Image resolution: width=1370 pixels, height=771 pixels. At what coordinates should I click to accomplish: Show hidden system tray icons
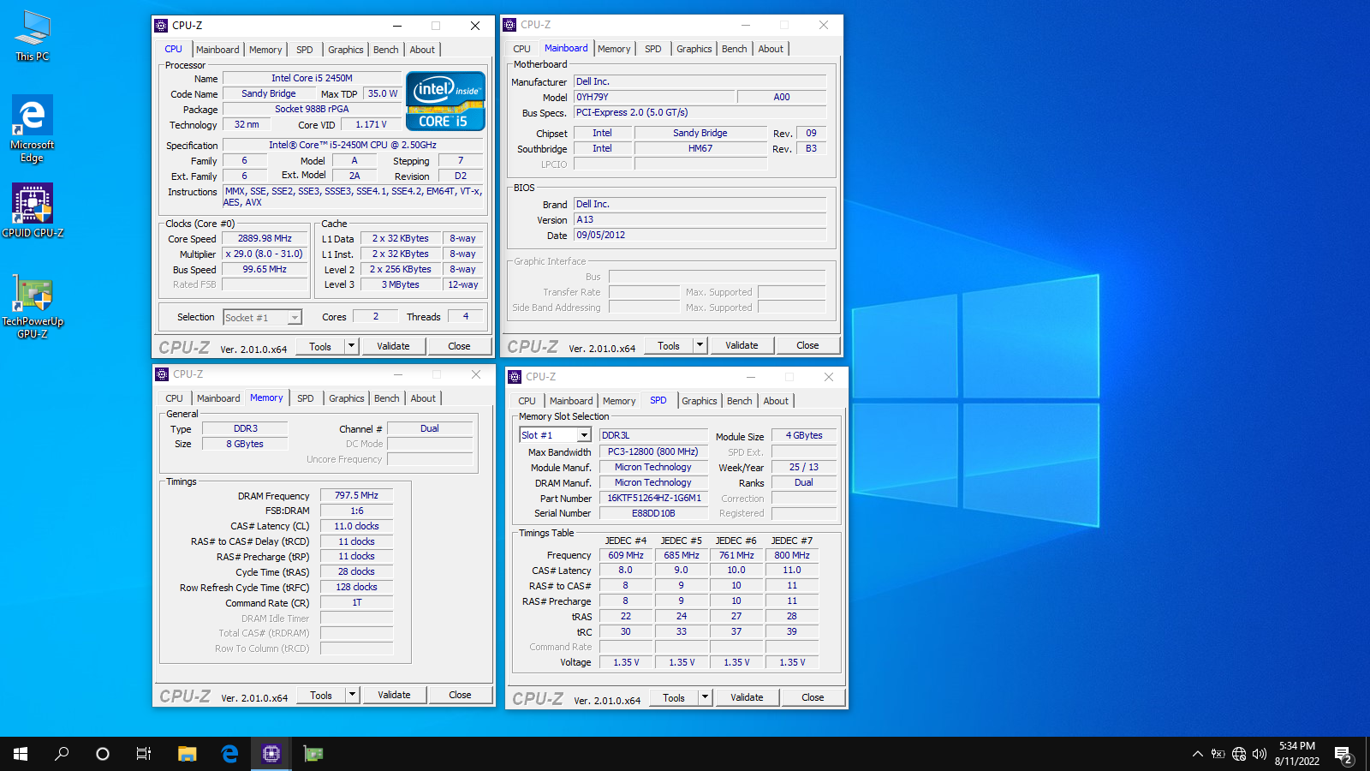click(1197, 754)
